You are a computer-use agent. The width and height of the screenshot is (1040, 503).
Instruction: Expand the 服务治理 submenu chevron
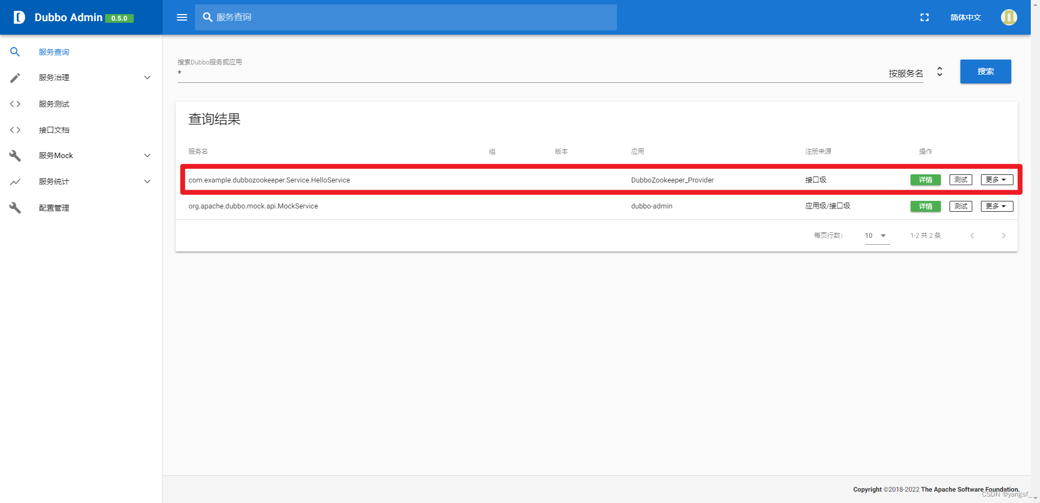tap(147, 77)
